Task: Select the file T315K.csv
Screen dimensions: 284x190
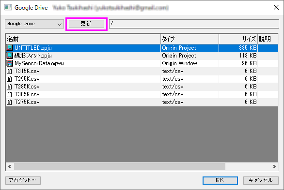Action: pos(27,71)
